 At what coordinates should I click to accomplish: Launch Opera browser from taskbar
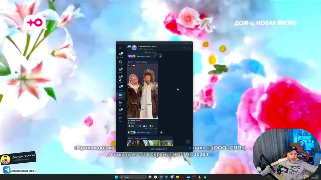pos(183,177)
